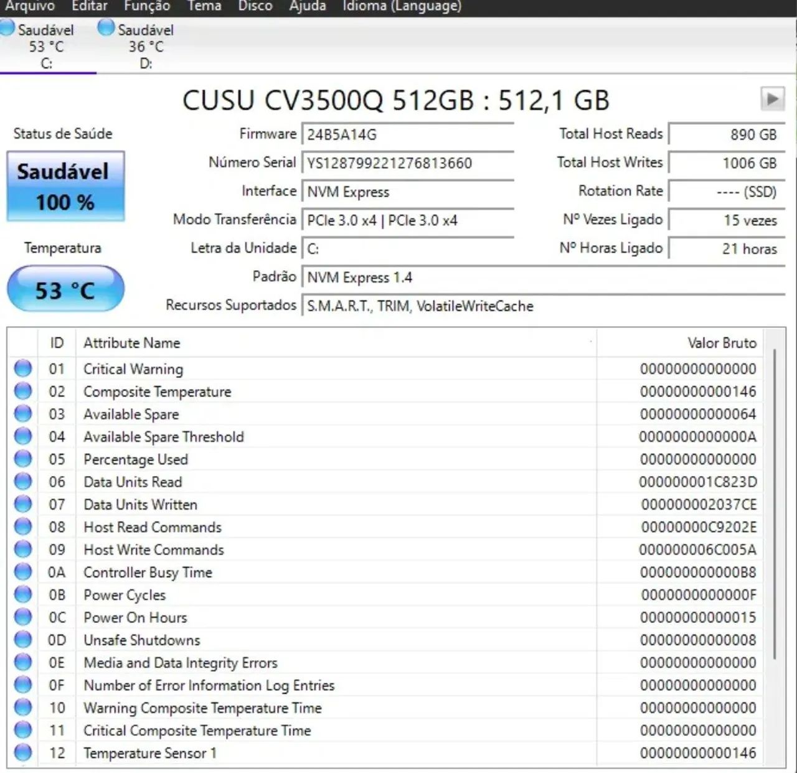Viewport: 797px width, 773px height.
Task: Select drive D: tab at 36 °C
Action: (146, 45)
